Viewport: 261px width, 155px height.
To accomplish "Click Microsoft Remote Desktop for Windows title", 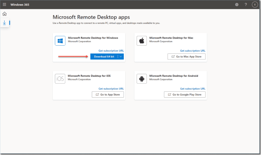I will pos(93,38).
